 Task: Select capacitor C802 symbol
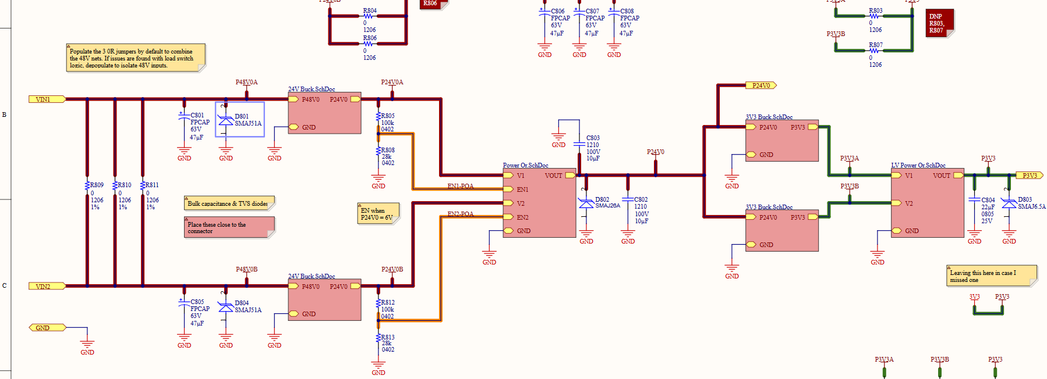(628, 200)
